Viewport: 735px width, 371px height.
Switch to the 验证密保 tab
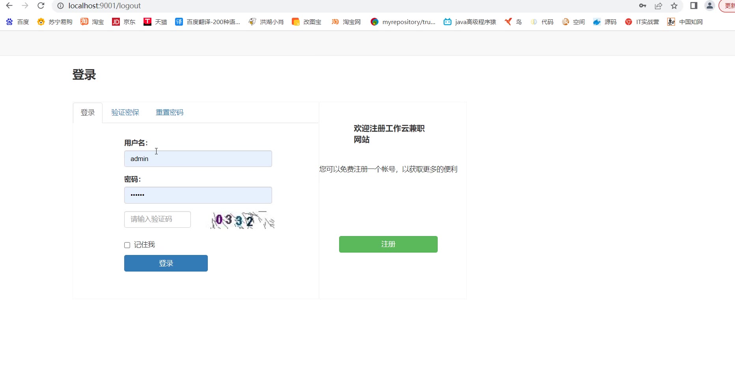(125, 112)
